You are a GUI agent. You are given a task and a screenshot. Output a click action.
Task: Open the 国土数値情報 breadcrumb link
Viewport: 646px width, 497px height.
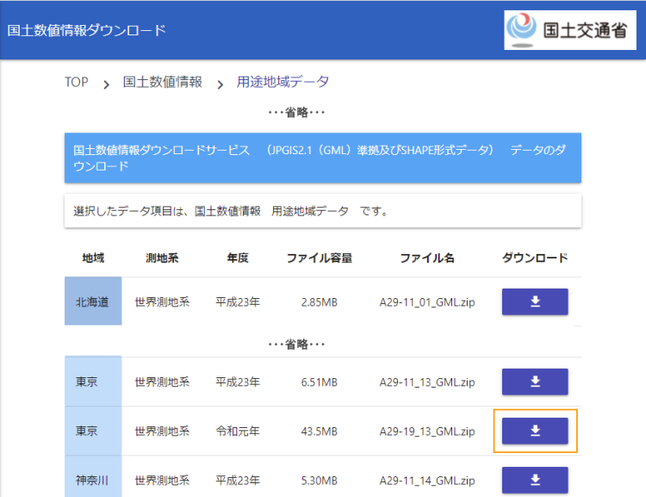point(162,82)
